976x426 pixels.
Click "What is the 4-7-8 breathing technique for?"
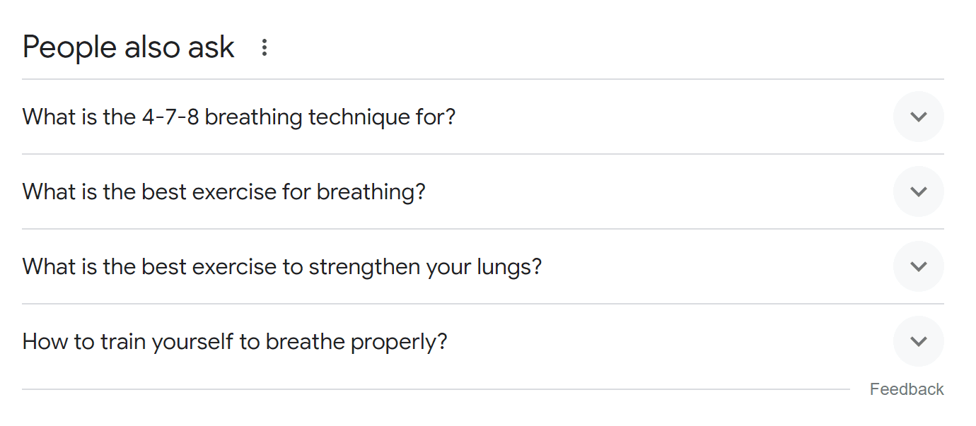point(239,117)
